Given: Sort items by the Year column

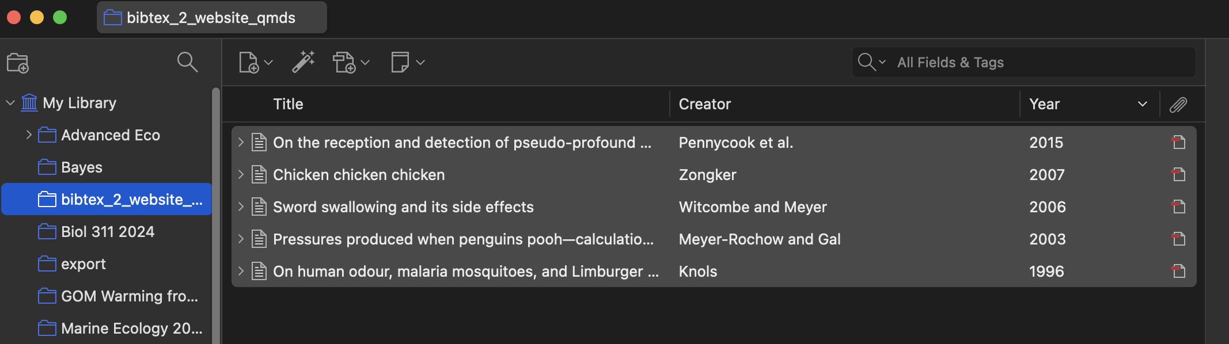Looking at the screenshot, I should click(x=1044, y=104).
